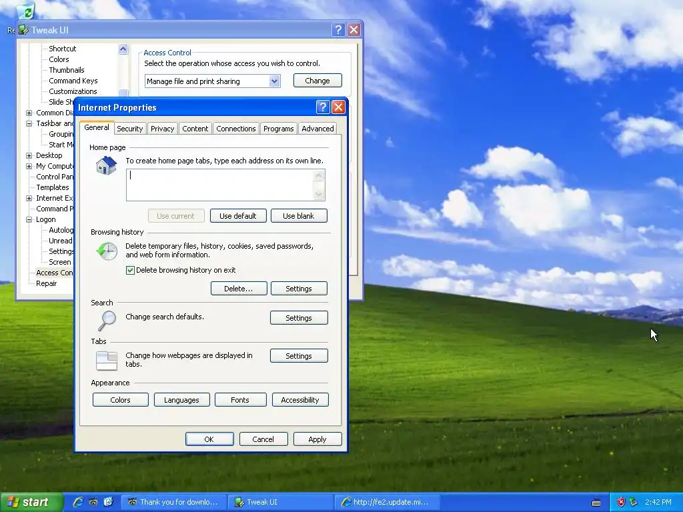
Task: Collapse the Logon tree node
Action: (x=29, y=219)
